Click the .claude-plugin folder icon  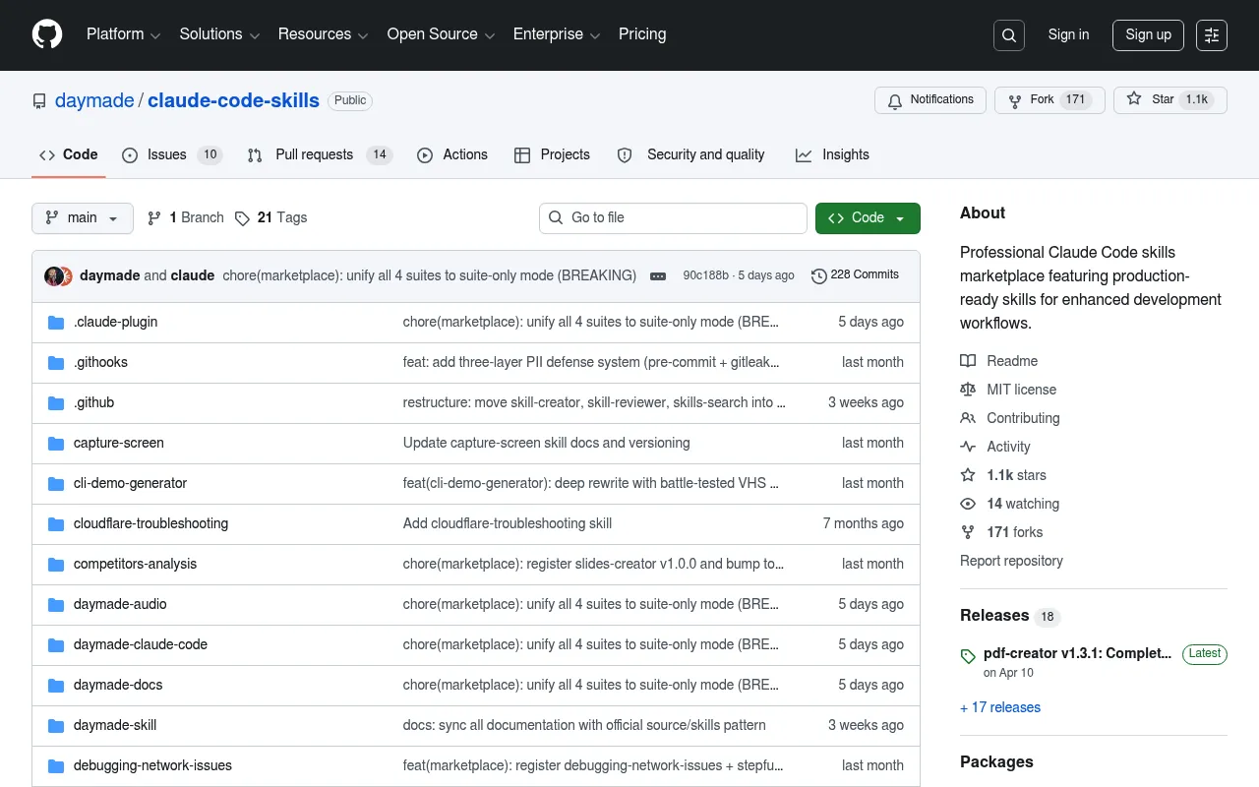56,323
